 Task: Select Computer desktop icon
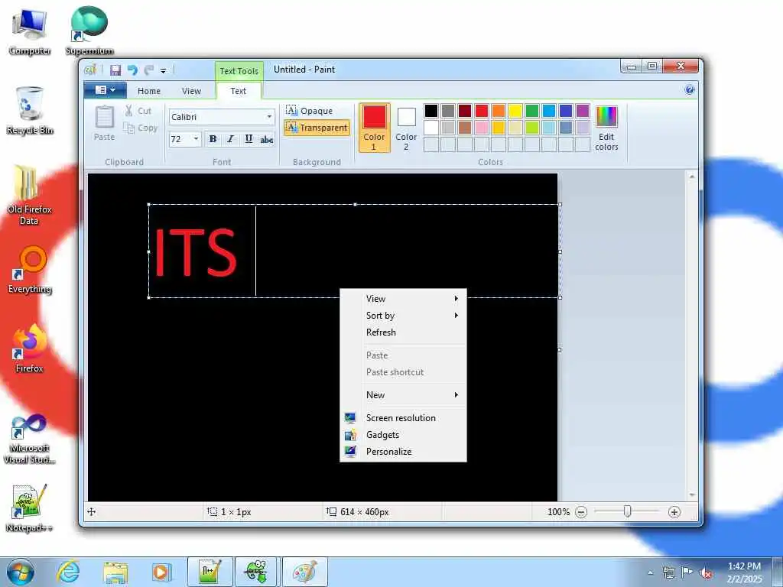(30, 31)
